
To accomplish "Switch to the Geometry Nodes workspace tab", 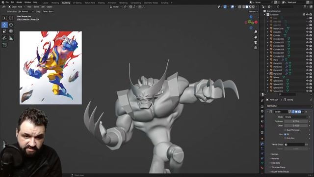I will tap(151, 3).
